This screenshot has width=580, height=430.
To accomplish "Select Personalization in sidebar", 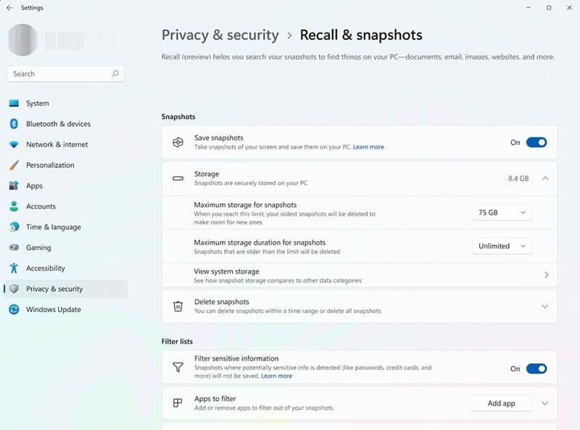I will [50, 165].
